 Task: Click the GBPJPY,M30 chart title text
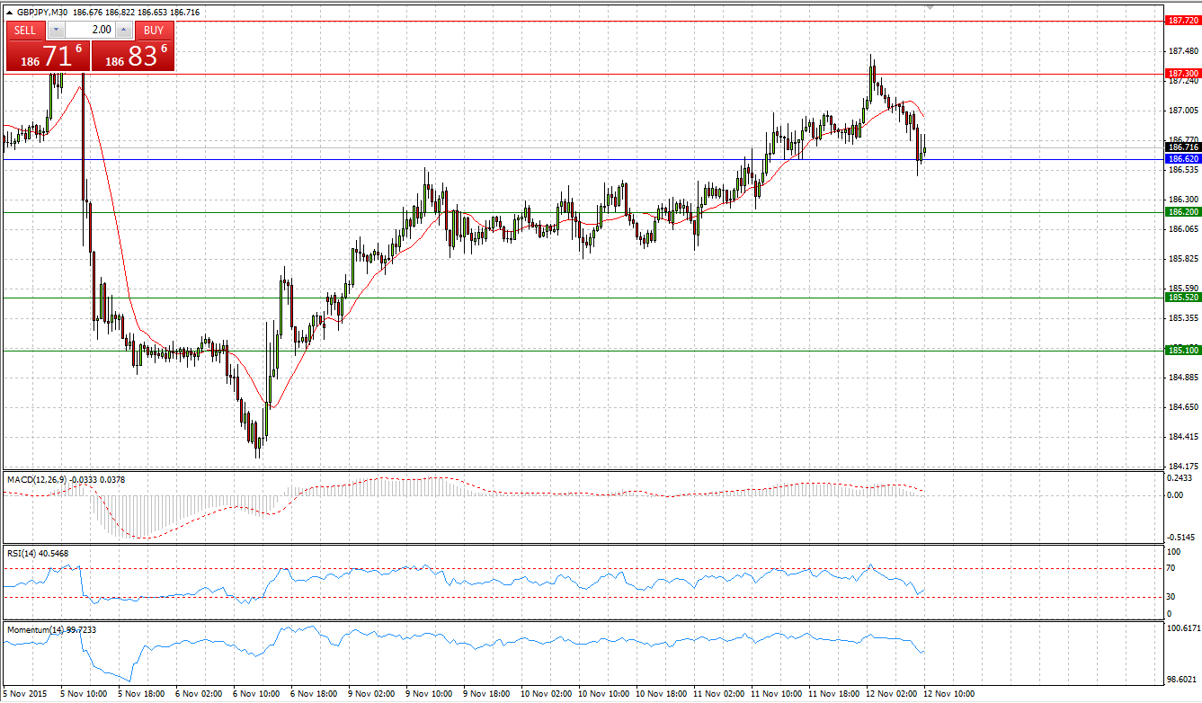click(41, 13)
